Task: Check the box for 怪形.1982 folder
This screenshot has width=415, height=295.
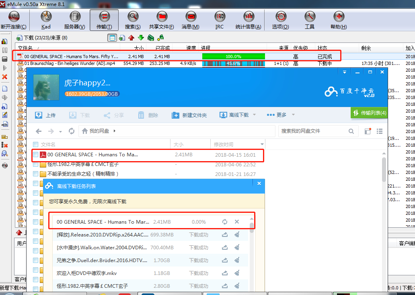Action: click(x=35, y=164)
